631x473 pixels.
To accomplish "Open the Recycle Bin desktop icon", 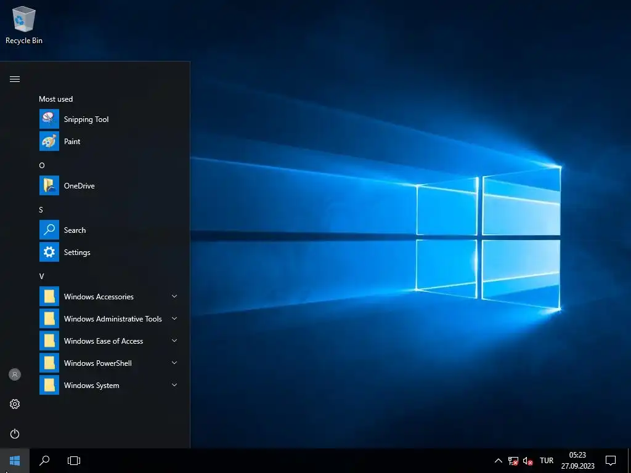I will click(x=24, y=25).
